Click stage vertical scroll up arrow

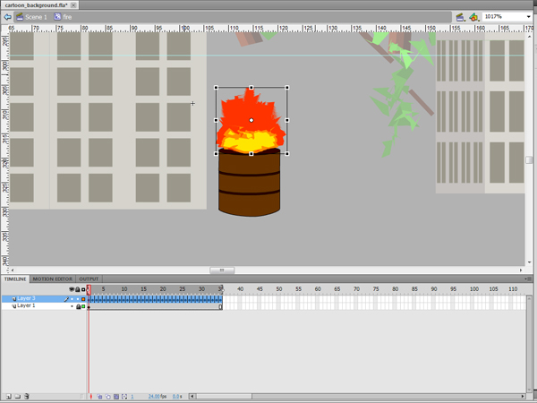530,37
